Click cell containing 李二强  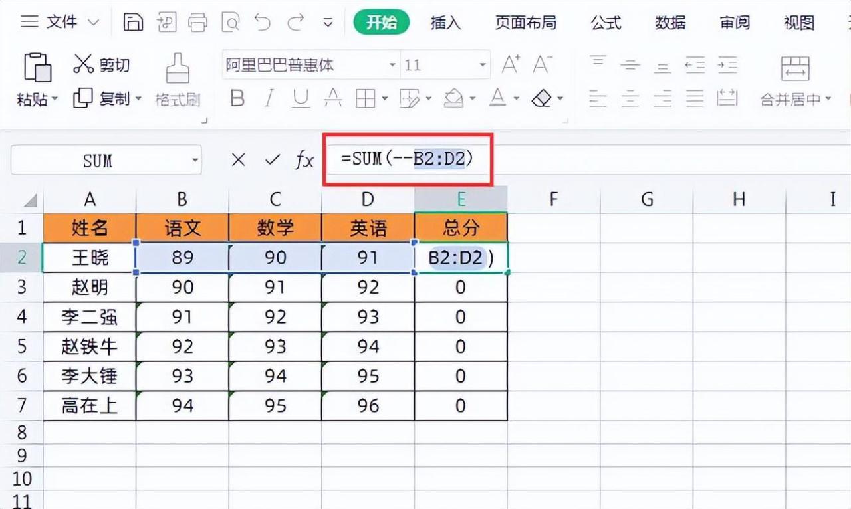click(x=90, y=316)
